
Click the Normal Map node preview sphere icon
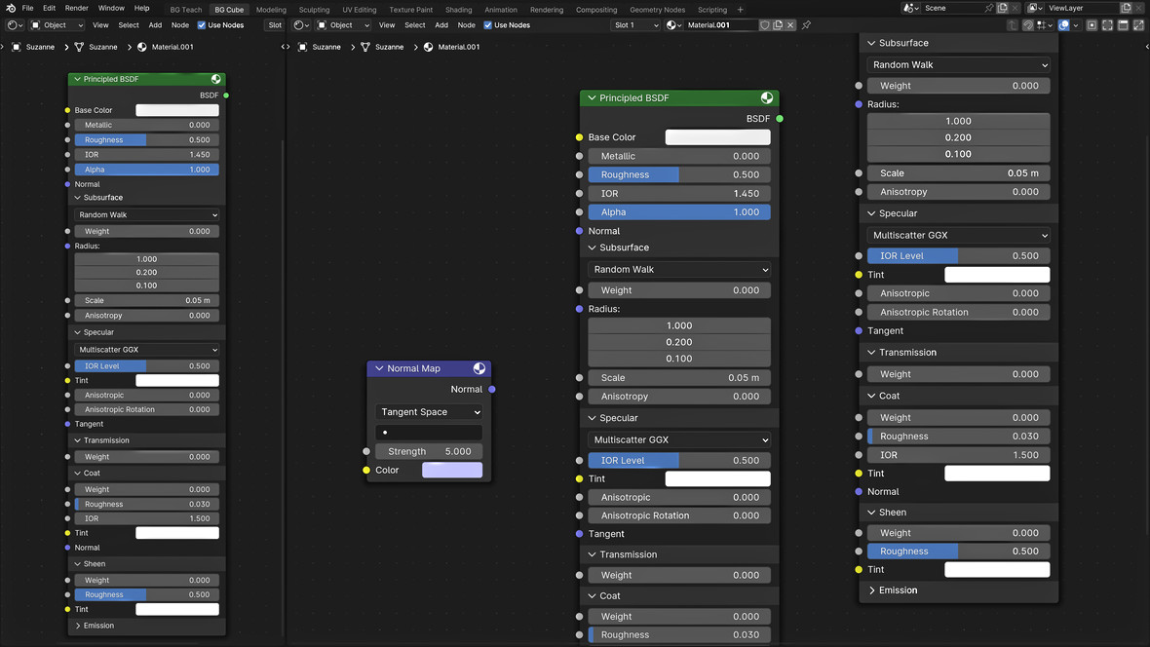click(479, 368)
